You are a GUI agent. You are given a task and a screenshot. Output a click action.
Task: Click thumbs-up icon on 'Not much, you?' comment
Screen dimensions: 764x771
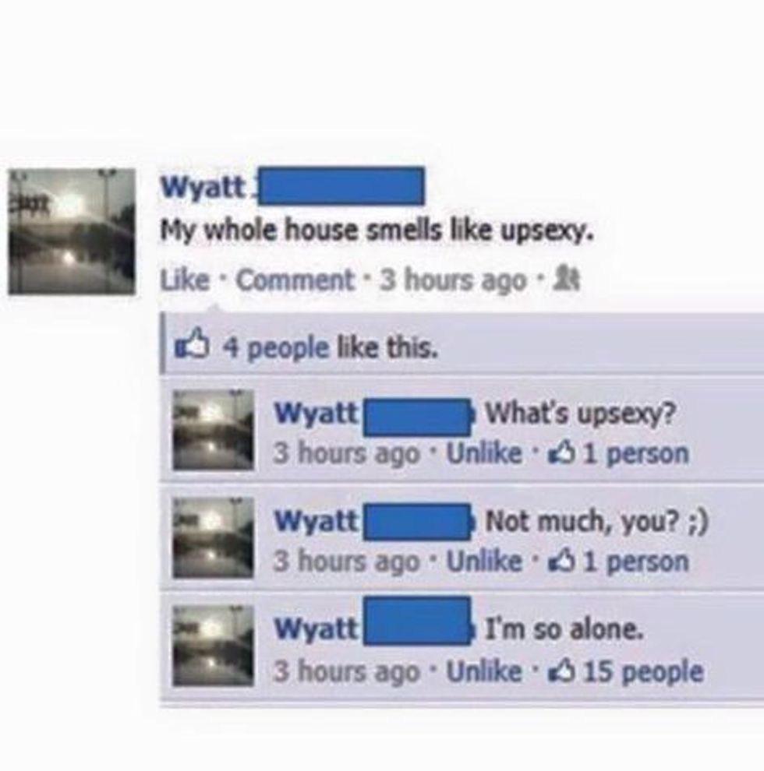click(562, 561)
